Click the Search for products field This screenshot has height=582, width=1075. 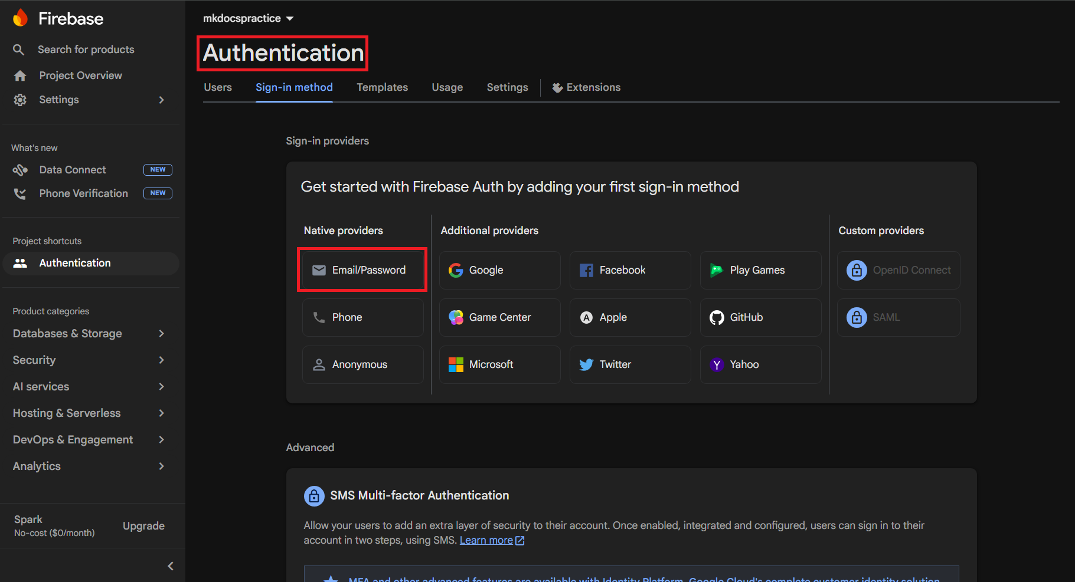coord(86,49)
